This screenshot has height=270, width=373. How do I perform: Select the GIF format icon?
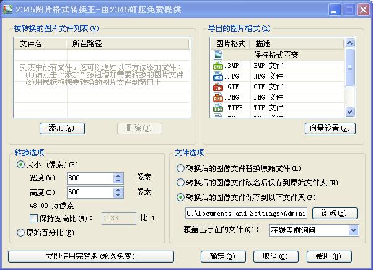[x=218, y=87]
